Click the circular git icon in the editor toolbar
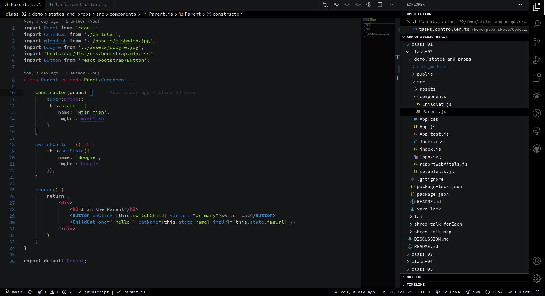The height and width of the screenshot is (296, 545). 369,5
